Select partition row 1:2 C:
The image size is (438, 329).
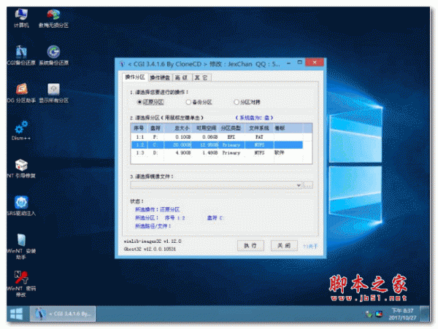tap(217, 145)
